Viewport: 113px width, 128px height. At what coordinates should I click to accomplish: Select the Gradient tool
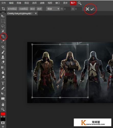[3, 67]
